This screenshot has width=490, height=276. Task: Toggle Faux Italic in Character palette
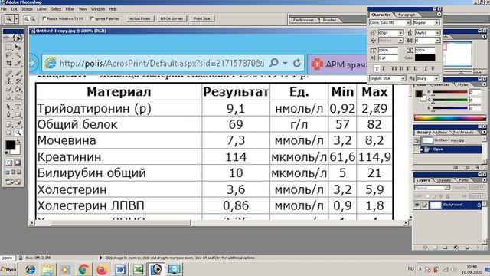(384, 68)
